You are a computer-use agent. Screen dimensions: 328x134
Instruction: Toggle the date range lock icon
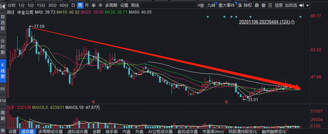pyautogui.click(x=293, y=22)
